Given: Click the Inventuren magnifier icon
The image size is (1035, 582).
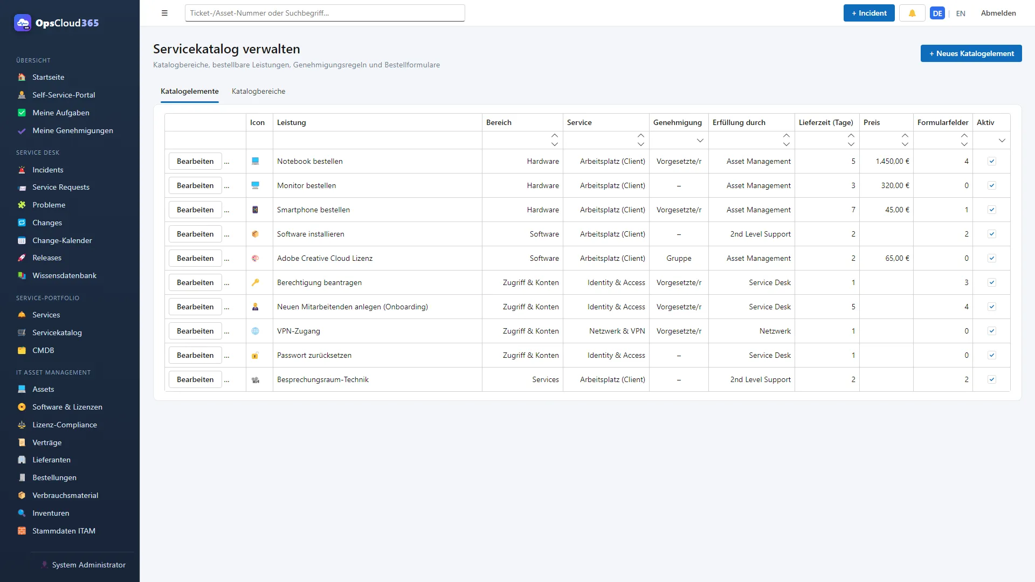Looking at the screenshot, I should click(x=22, y=513).
